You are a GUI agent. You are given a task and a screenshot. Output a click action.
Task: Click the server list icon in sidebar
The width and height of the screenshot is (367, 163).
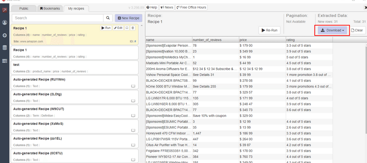pyautogui.click(x=4, y=61)
